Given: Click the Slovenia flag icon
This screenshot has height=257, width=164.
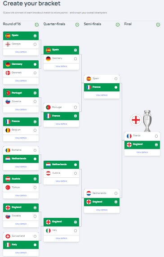Looking at the screenshot, I should click(x=8, y=102).
